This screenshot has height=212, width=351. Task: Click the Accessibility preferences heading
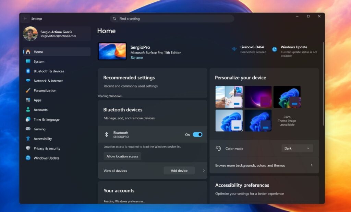[x=242, y=185]
